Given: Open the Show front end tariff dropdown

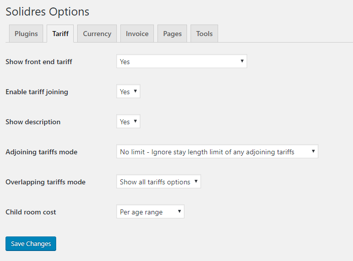Looking at the screenshot, I should (x=182, y=62).
